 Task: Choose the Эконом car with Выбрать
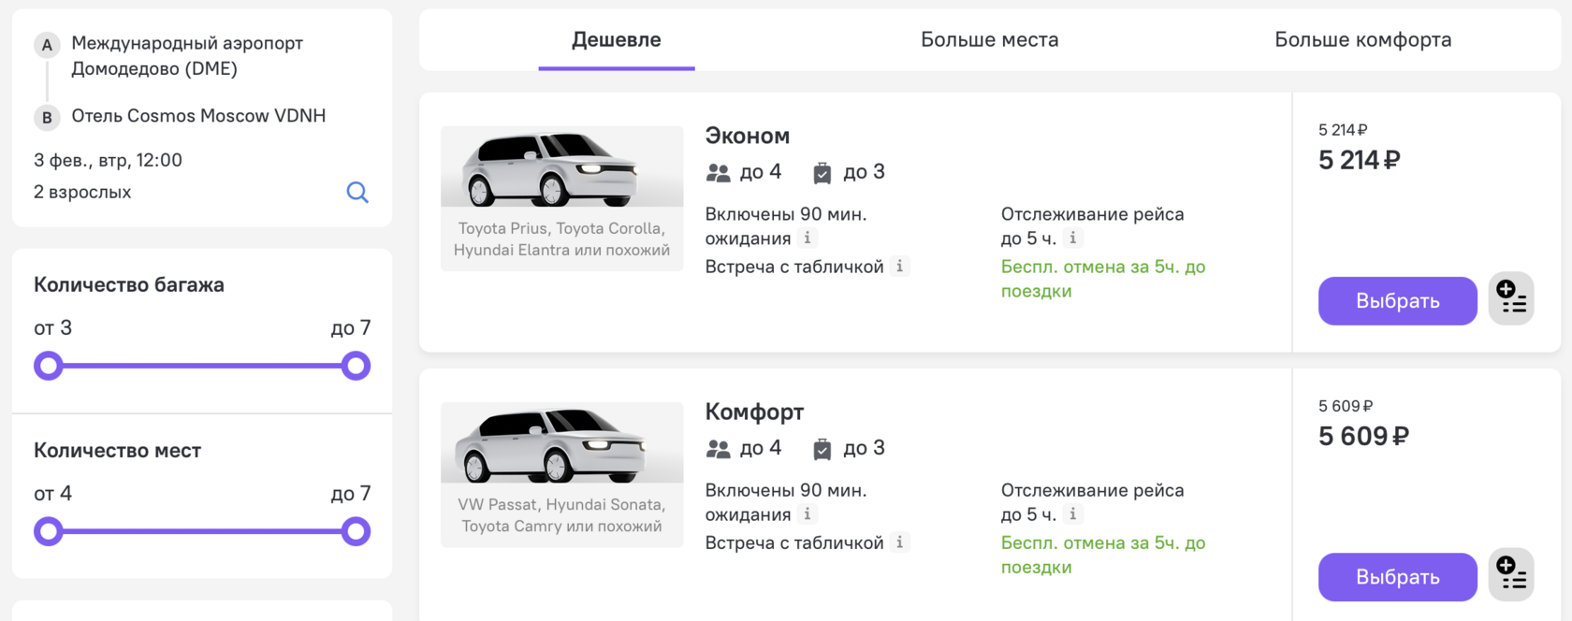click(1397, 301)
